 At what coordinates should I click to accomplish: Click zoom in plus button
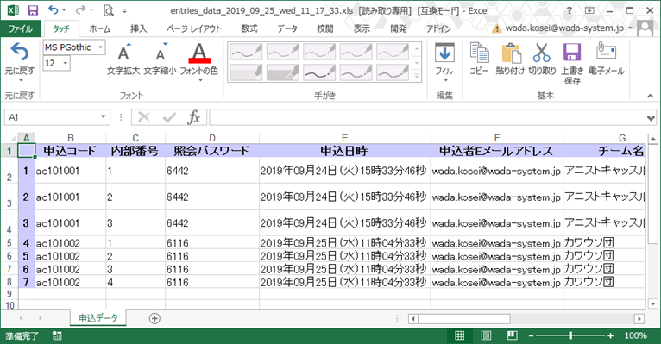(x=610, y=336)
